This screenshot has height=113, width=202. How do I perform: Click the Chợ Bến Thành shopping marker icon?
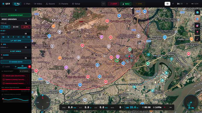click(x=123, y=63)
